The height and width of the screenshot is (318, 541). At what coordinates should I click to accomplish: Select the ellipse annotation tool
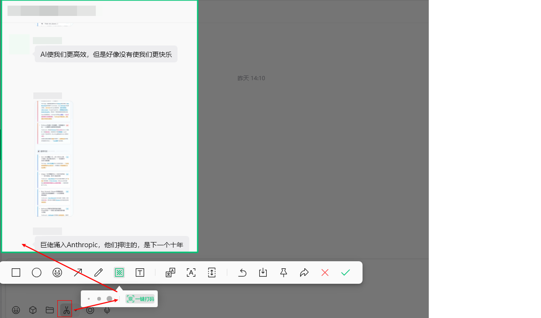[x=37, y=273]
